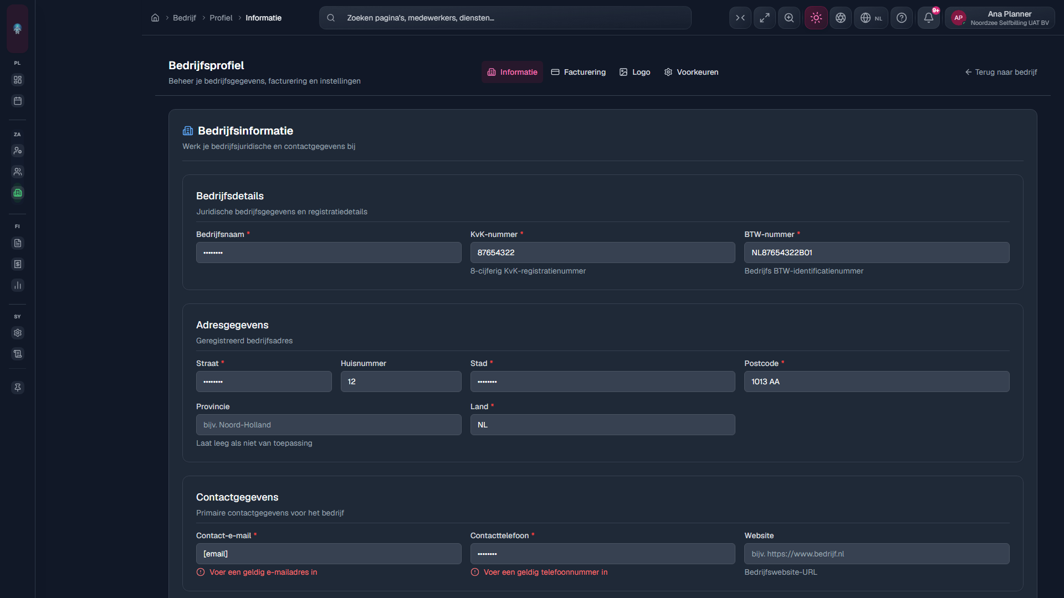1064x598 pixels.
Task: Switch to the Facturering tab
Action: pos(578,72)
